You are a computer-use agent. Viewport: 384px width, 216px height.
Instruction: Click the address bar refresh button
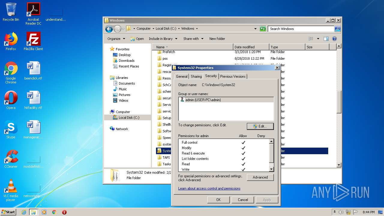click(x=263, y=29)
